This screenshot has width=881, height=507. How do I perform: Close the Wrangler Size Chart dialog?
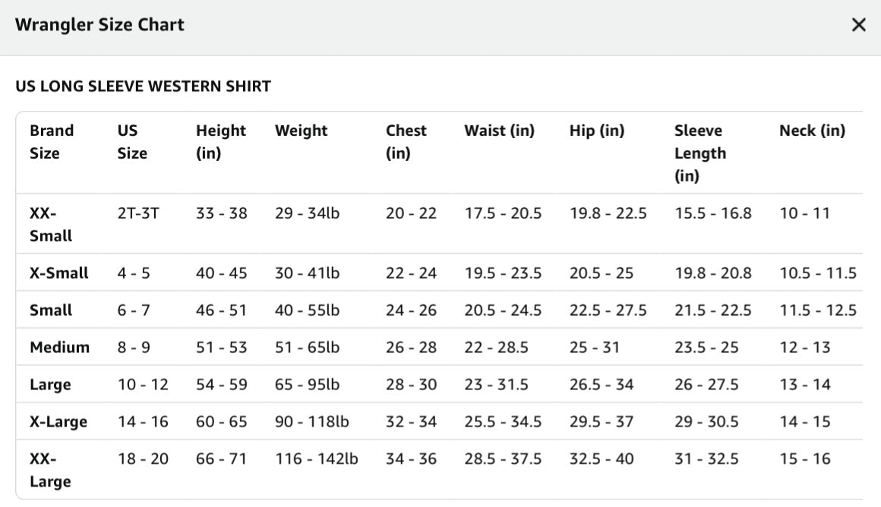pos(858,25)
